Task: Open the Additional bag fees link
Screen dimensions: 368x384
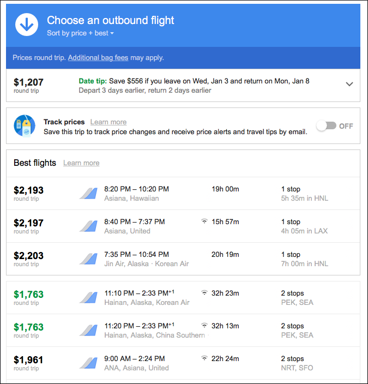Action: 98,58
